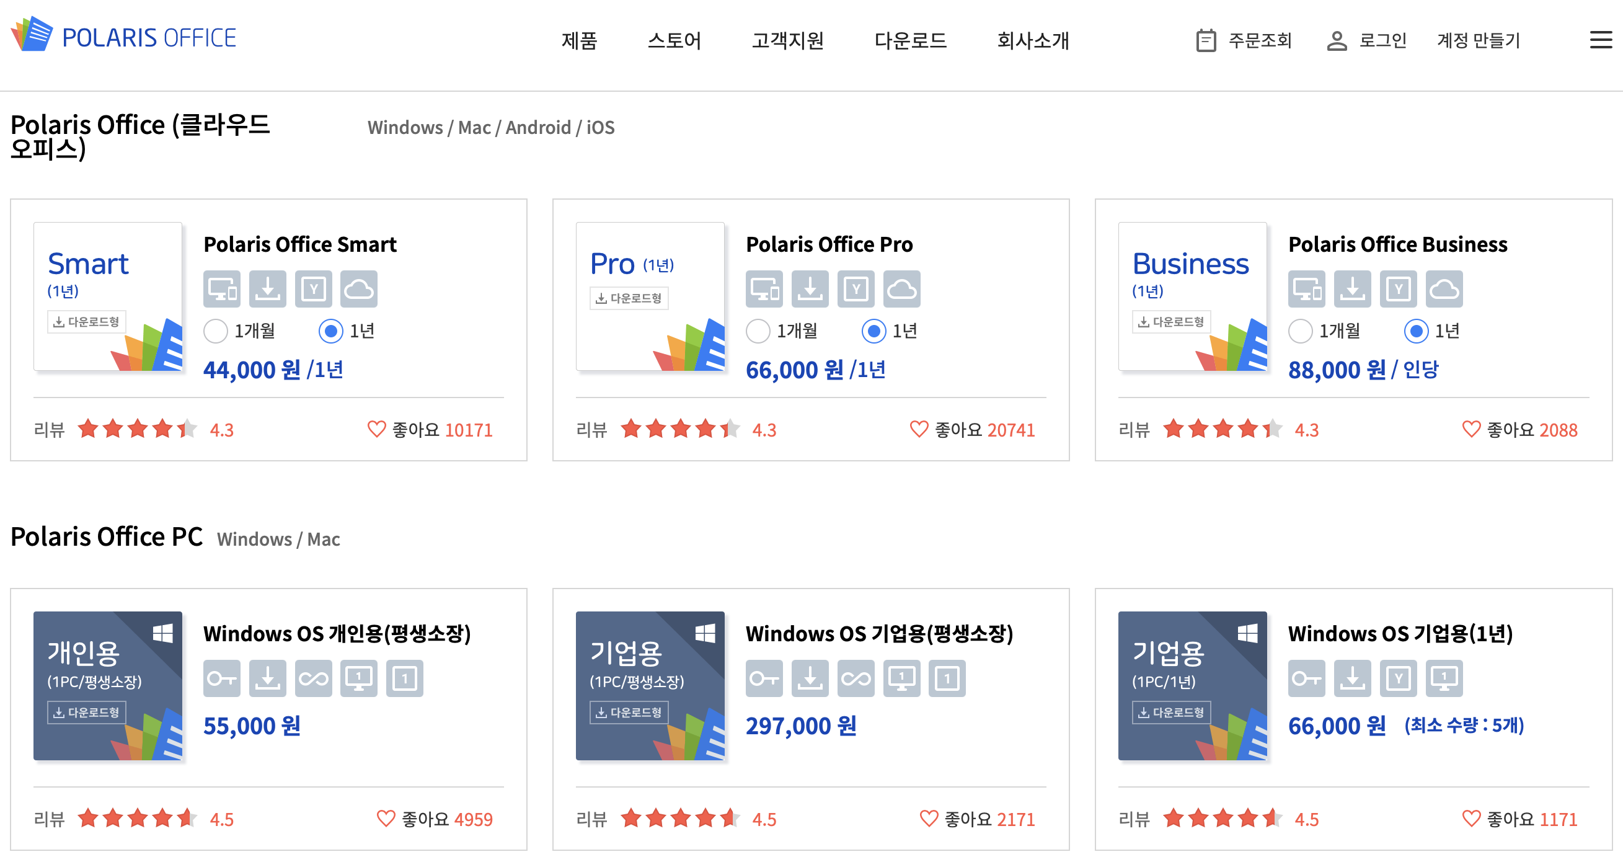Click download icon under Polaris Office Business
The width and height of the screenshot is (1623, 862).
pos(1352,288)
